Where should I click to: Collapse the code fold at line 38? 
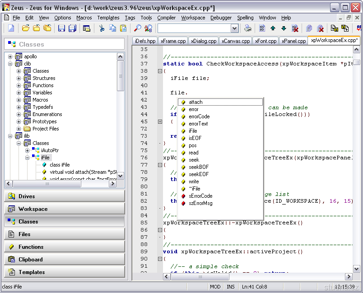[160, 71]
